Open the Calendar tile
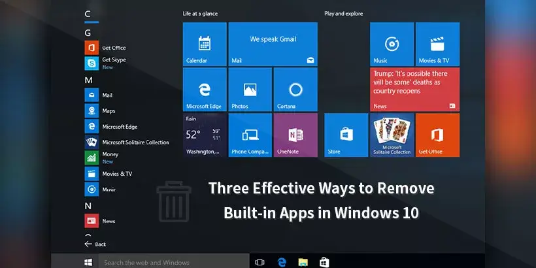The width and height of the screenshot is (536, 268). (205, 44)
